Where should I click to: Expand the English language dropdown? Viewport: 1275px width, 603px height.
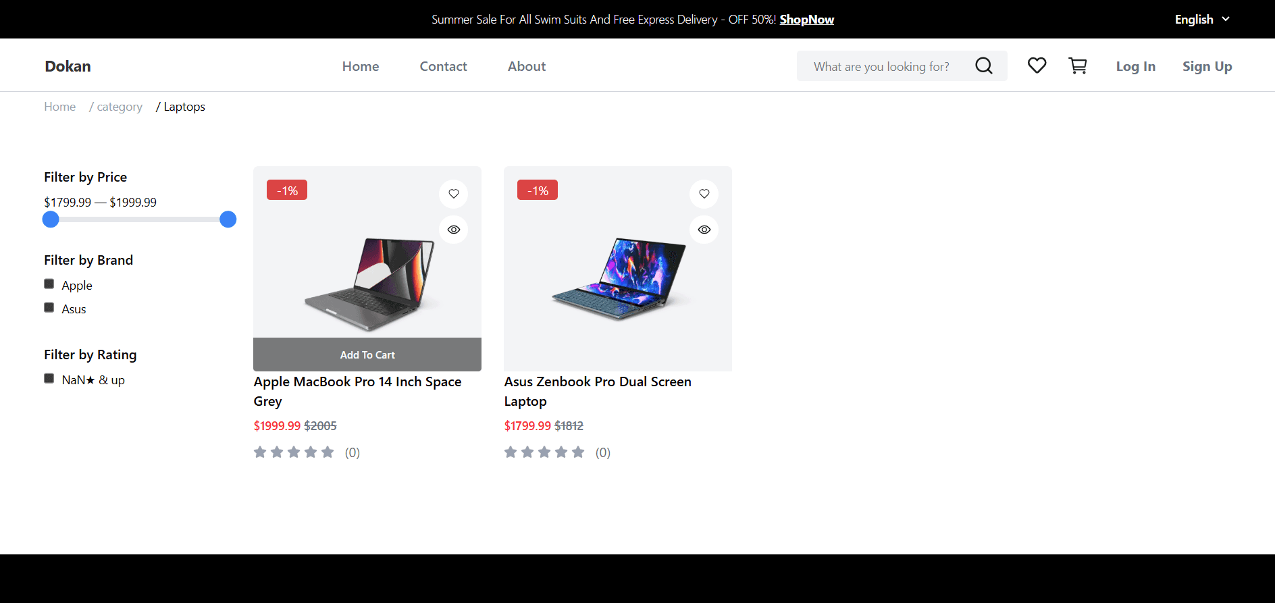pyautogui.click(x=1202, y=20)
